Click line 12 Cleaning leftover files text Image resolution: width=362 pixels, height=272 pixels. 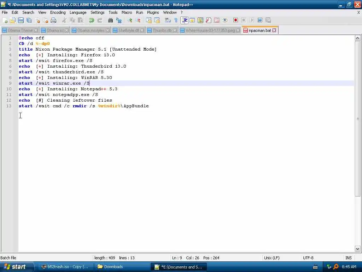pos(80,100)
